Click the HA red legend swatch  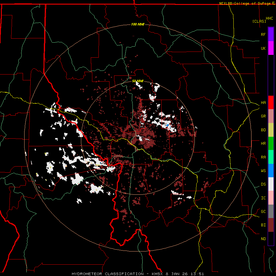[271, 102]
